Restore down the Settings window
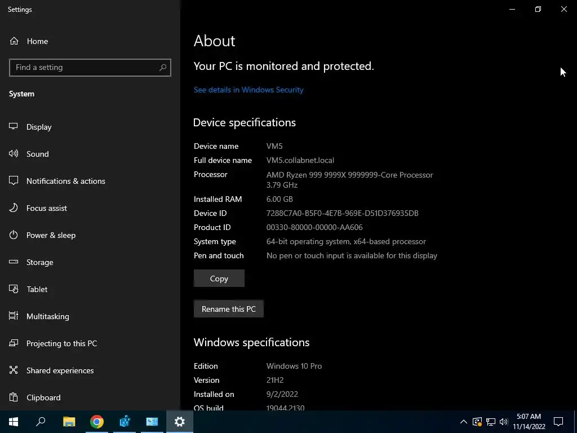 pos(538,9)
